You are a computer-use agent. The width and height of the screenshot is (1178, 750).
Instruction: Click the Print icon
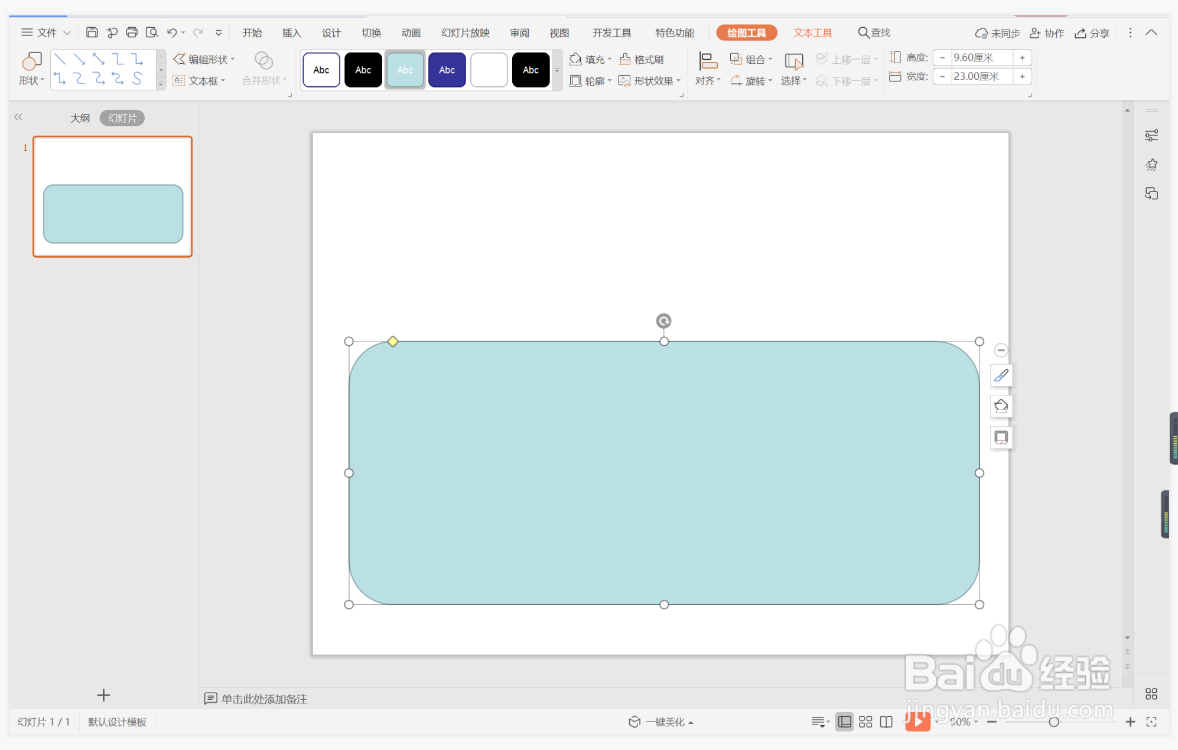[x=132, y=33]
